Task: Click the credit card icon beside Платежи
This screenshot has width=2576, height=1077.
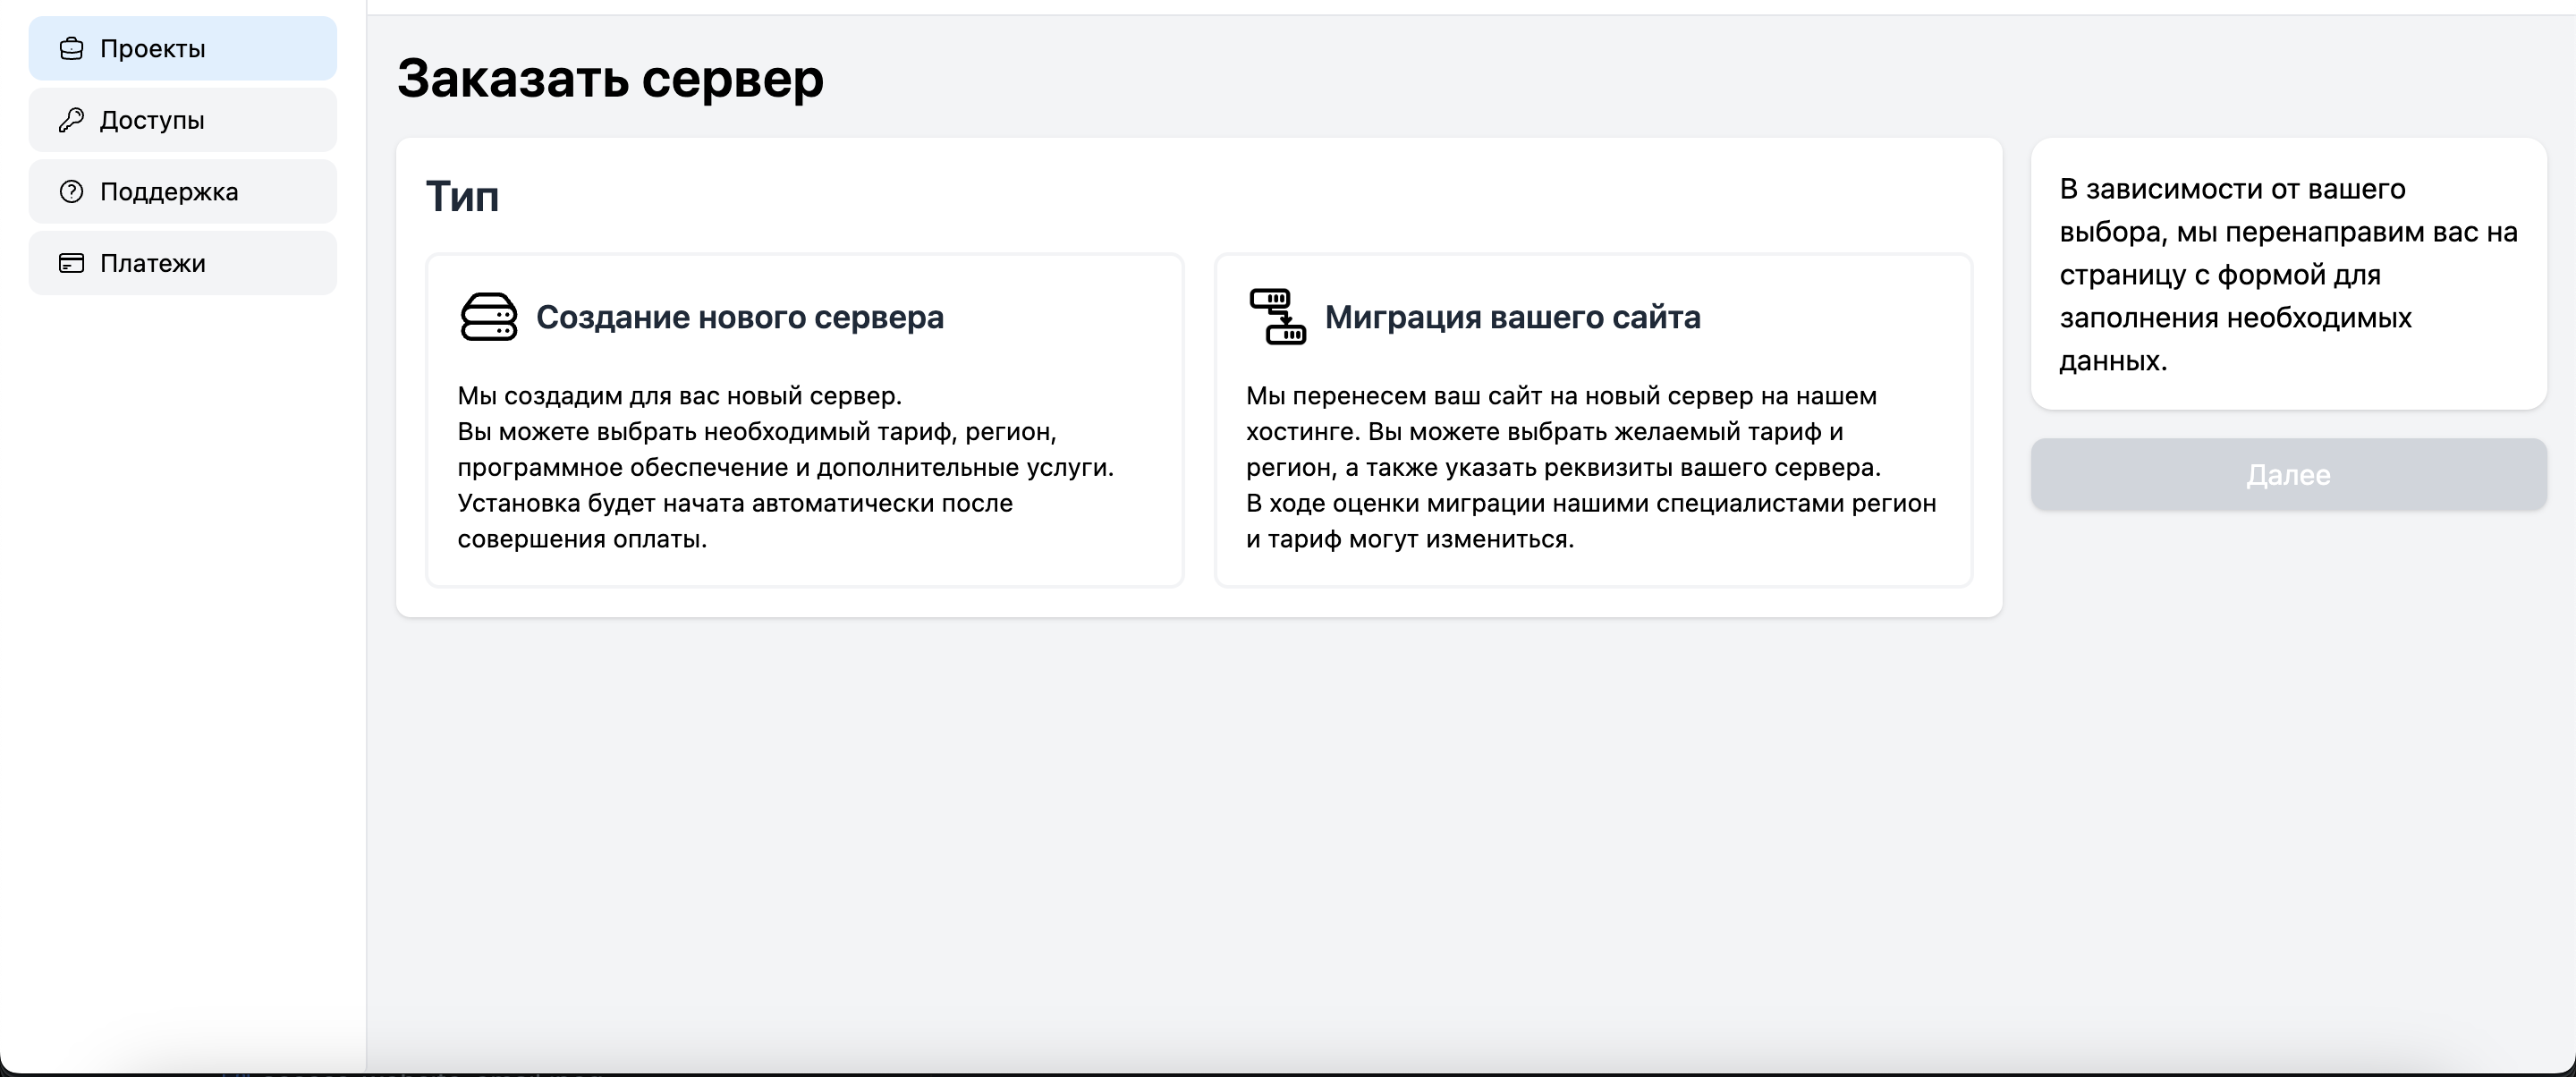Action: pos(71,263)
